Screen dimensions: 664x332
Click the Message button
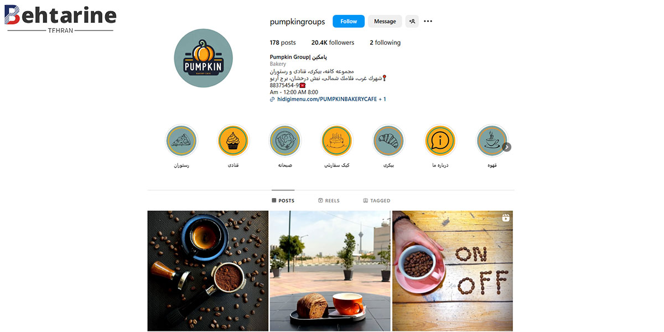(385, 22)
